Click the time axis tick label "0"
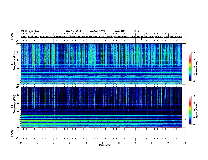The height and width of the screenshot is (160, 208). (x=21, y=143)
